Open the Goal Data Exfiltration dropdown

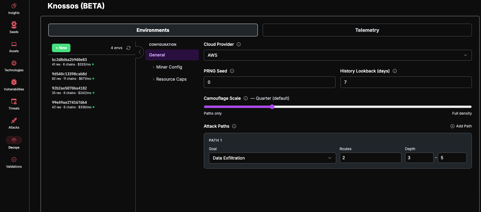click(x=272, y=158)
